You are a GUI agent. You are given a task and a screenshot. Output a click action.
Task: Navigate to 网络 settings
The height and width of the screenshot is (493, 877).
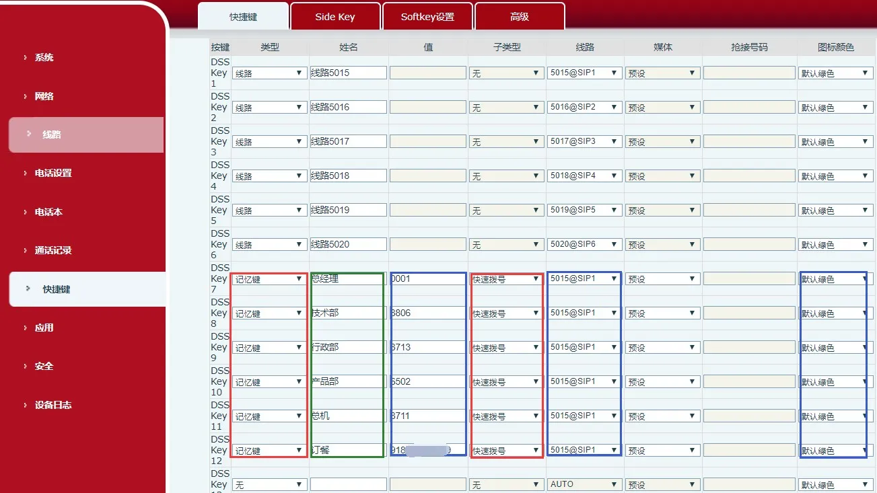coord(43,96)
